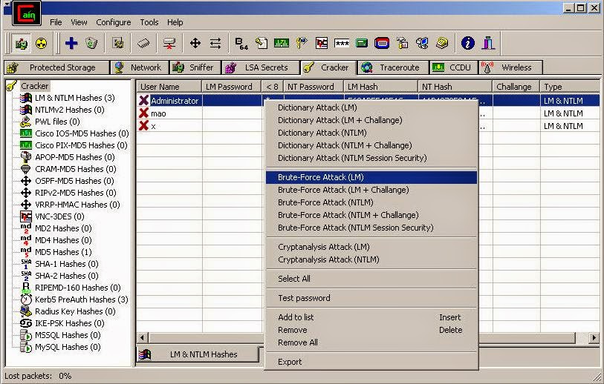Choose Remove All in context menu
This screenshot has width=604, height=384.
pos(298,342)
